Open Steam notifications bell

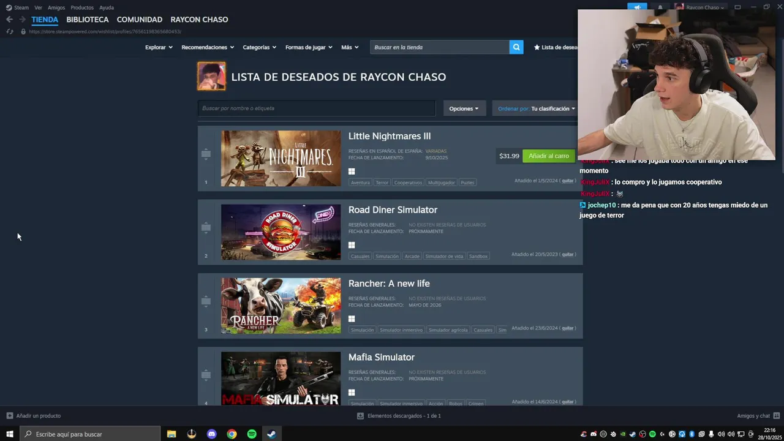pyautogui.click(x=660, y=7)
